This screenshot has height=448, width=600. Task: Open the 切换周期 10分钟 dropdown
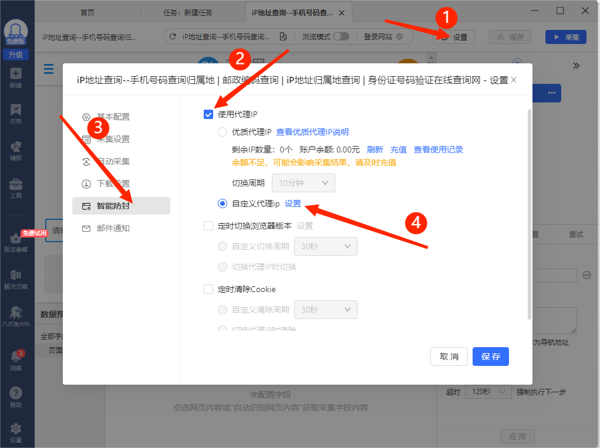click(303, 183)
